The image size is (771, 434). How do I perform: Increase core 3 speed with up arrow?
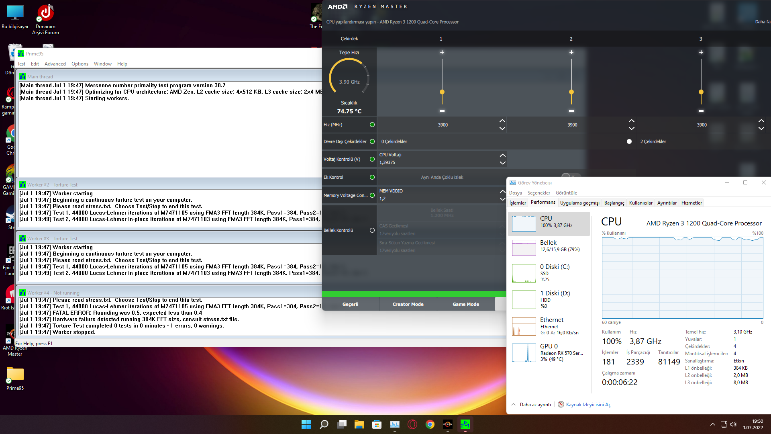(x=761, y=121)
